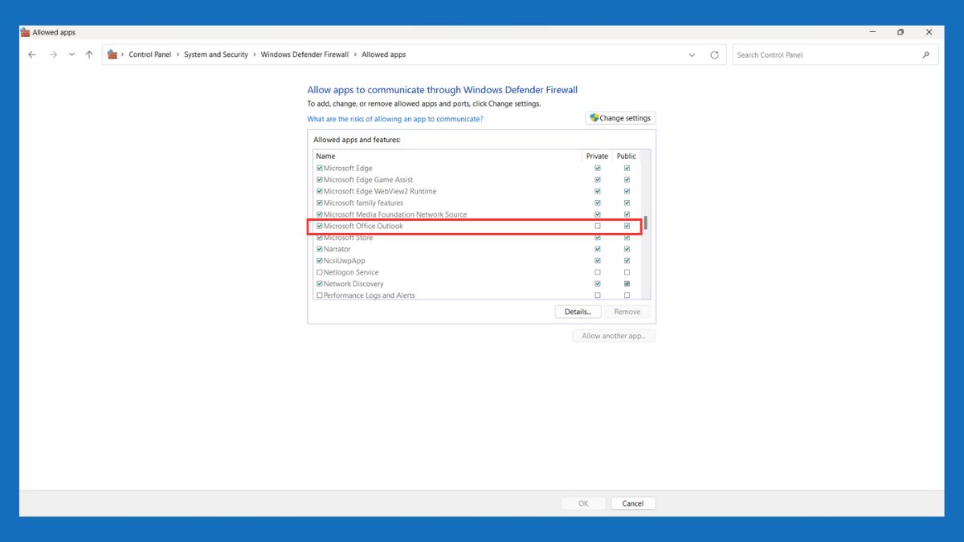Uncheck Public access for Microsoft Edge
964x542 pixels.
click(x=627, y=167)
